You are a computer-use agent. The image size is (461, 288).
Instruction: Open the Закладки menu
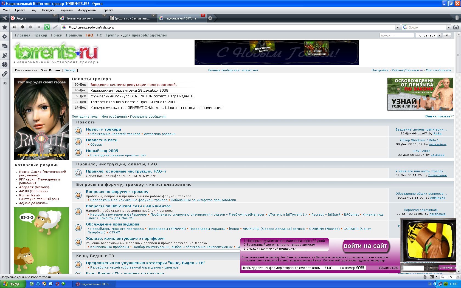coord(48,10)
